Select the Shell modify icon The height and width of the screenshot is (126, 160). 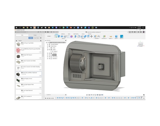coord(82,36)
